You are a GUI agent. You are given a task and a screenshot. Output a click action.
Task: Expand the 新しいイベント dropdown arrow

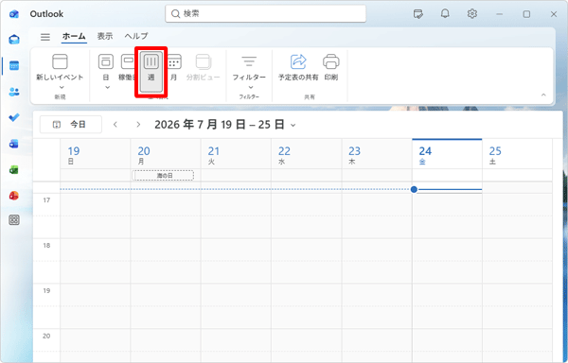point(62,87)
